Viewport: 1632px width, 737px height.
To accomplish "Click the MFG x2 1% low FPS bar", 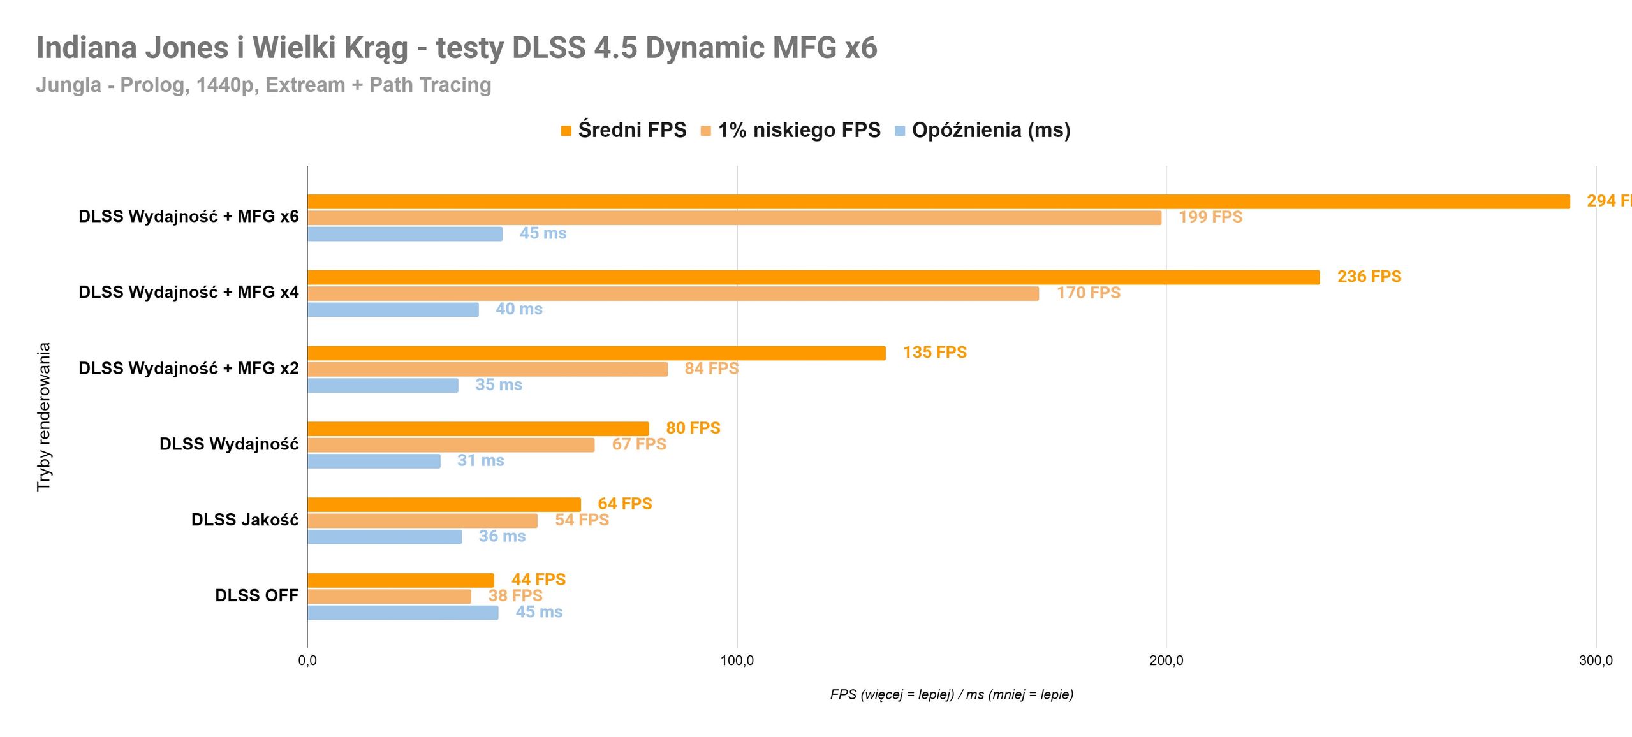I will click(488, 370).
